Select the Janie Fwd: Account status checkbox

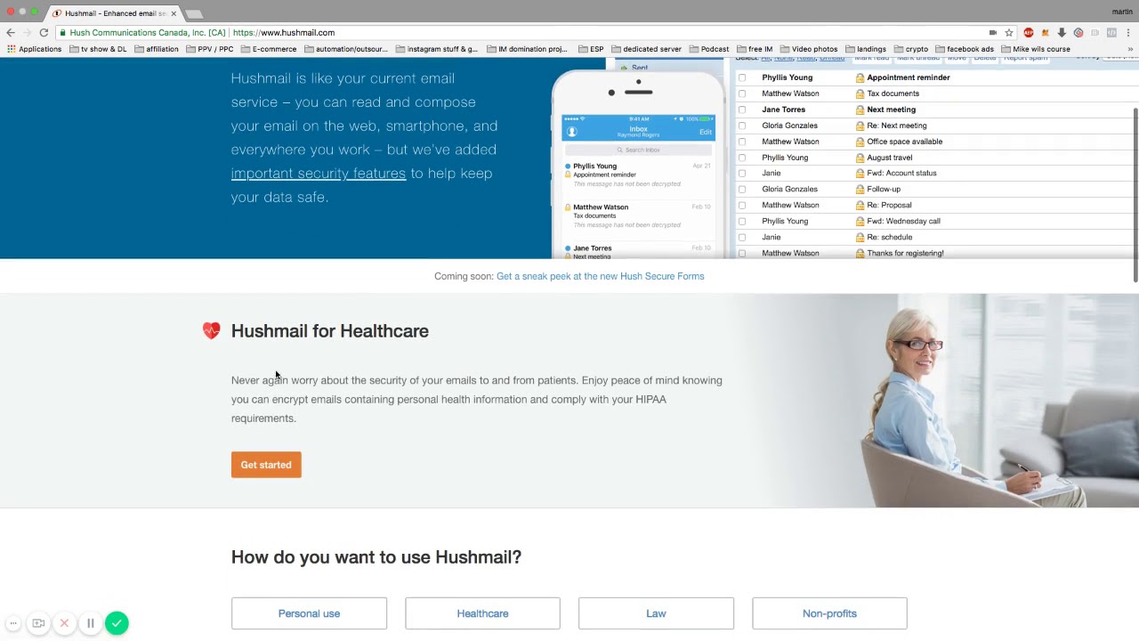click(742, 174)
